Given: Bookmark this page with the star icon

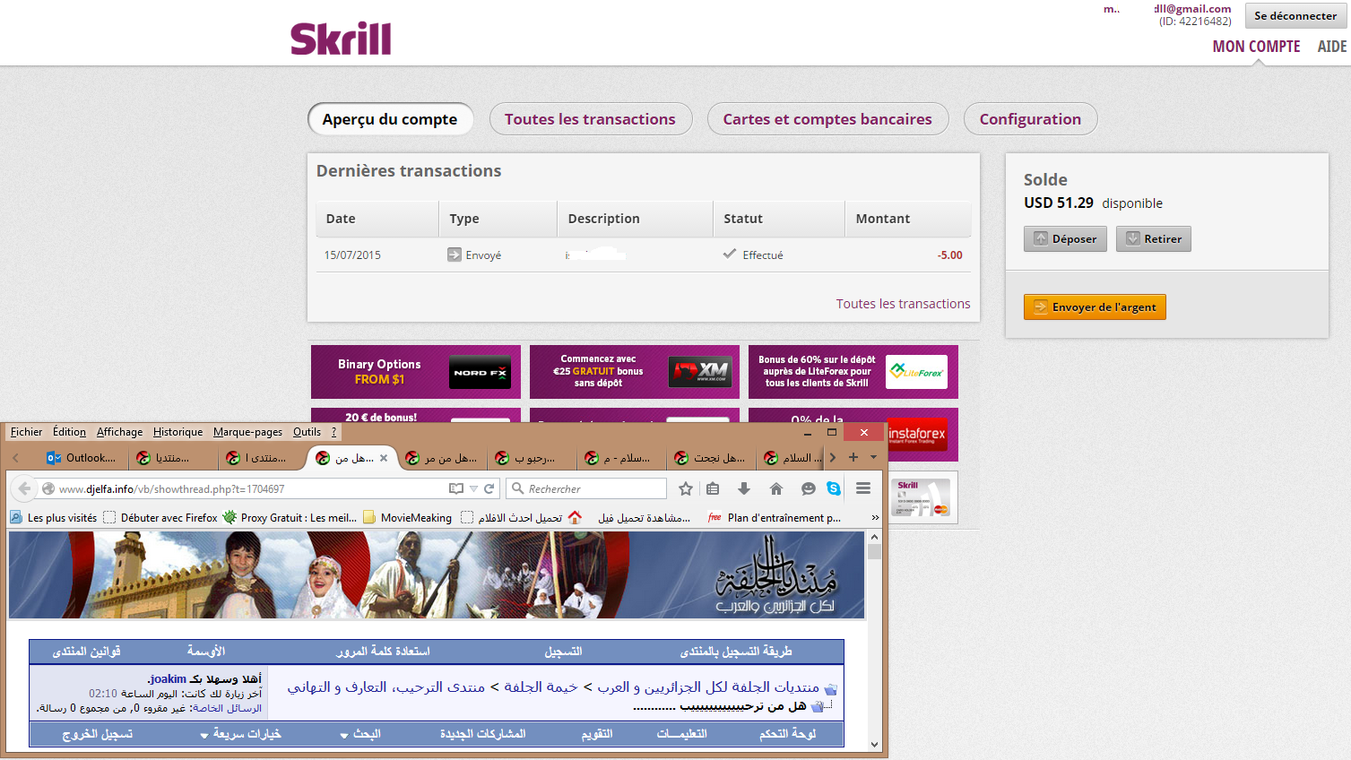Looking at the screenshot, I should pyautogui.click(x=686, y=488).
